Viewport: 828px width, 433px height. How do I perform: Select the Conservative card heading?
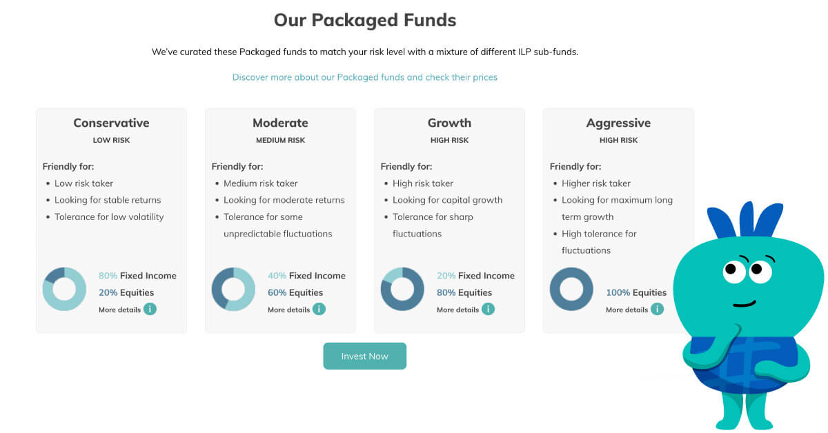pos(111,123)
